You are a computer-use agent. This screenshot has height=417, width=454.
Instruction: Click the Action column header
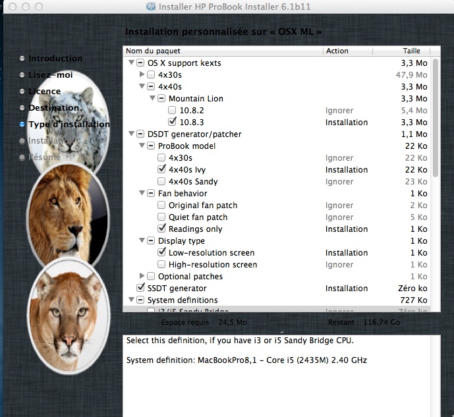coord(348,51)
